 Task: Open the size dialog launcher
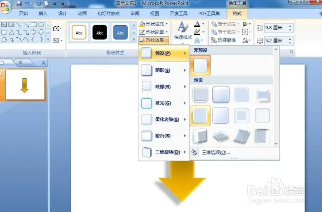click(292, 52)
